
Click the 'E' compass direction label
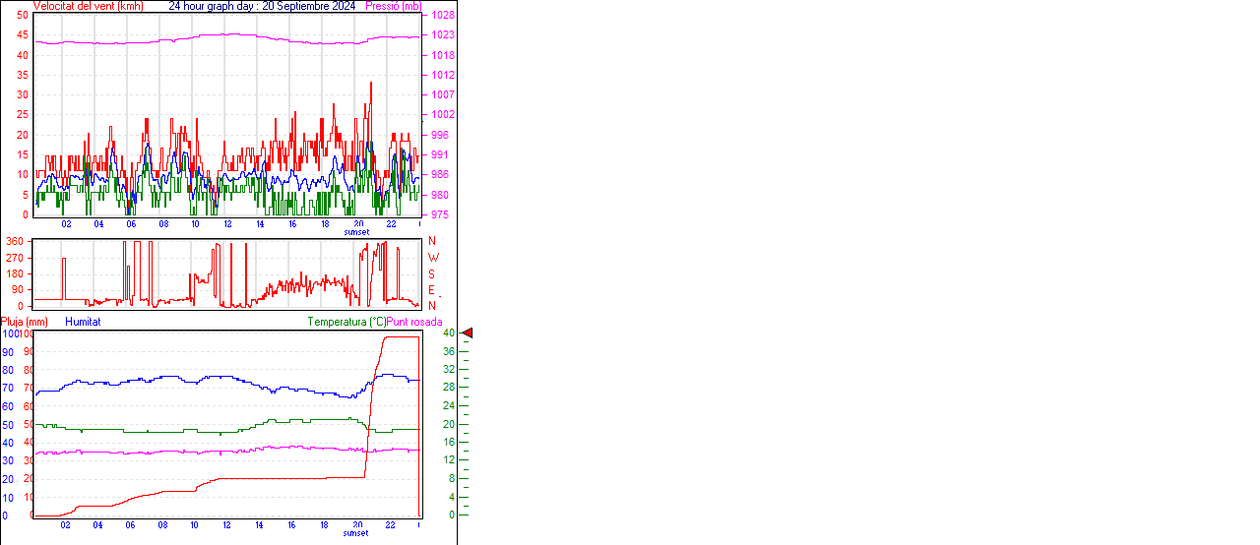point(432,289)
